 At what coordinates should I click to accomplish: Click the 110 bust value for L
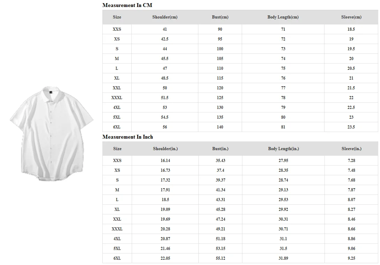coord(220,68)
